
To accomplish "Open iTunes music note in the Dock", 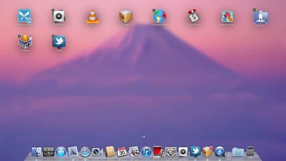I will 146,152.
